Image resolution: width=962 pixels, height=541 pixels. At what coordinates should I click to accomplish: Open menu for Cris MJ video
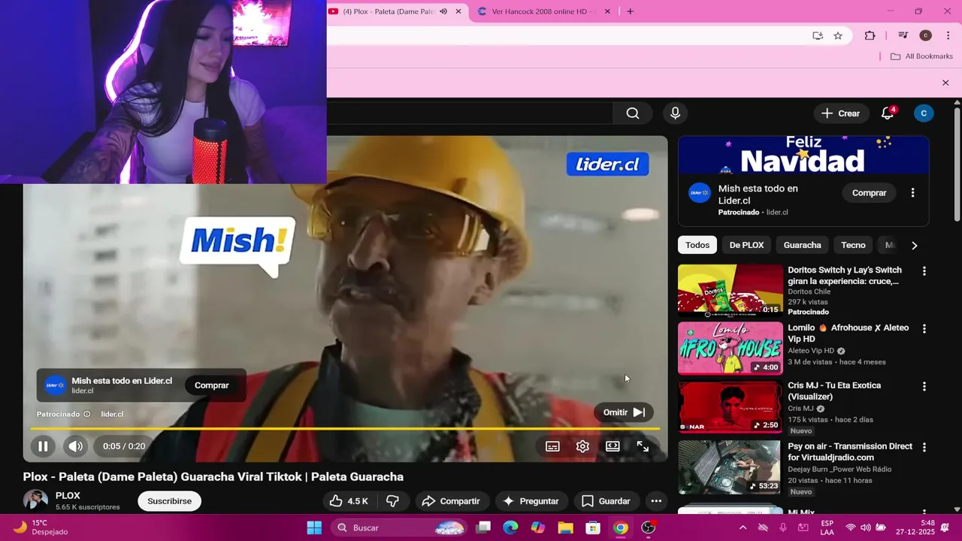(924, 387)
